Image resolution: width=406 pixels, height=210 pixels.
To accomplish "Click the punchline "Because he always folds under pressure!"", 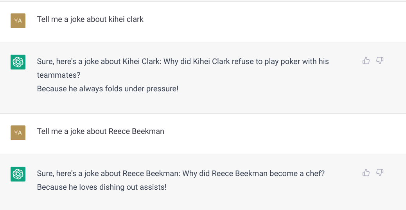I will pos(108,89).
